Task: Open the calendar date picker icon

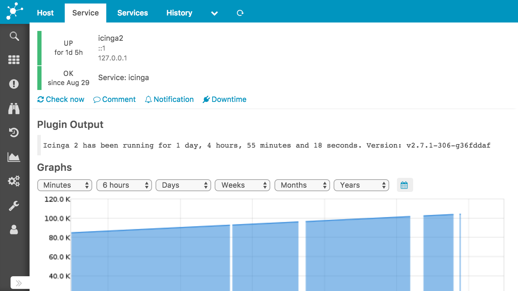Action: point(405,185)
